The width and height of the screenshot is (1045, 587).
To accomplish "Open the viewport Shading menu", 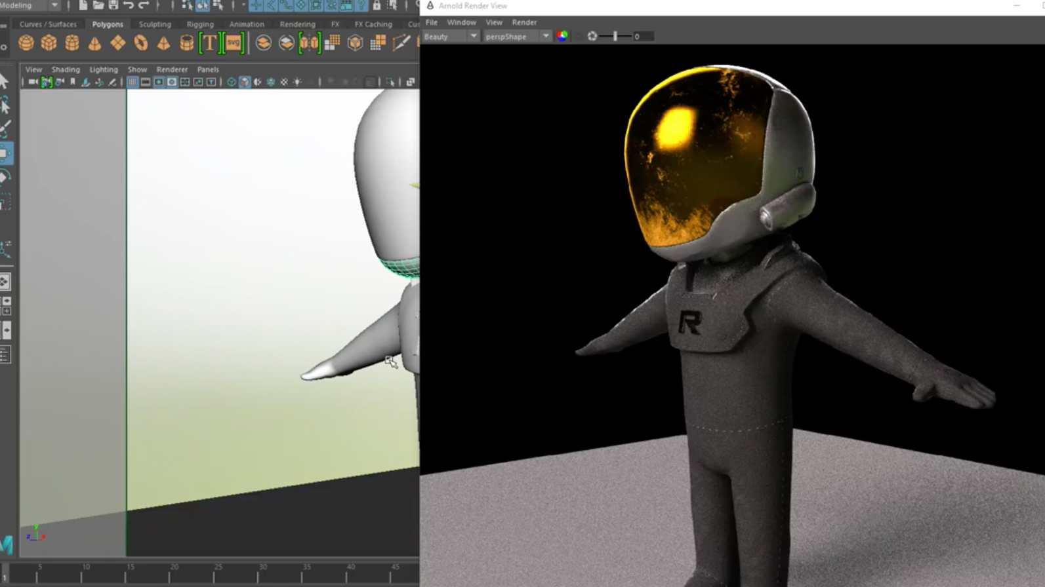I will coord(66,69).
